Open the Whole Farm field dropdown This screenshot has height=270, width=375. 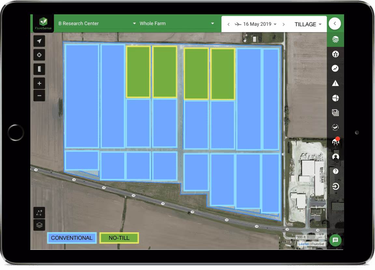(177, 23)
